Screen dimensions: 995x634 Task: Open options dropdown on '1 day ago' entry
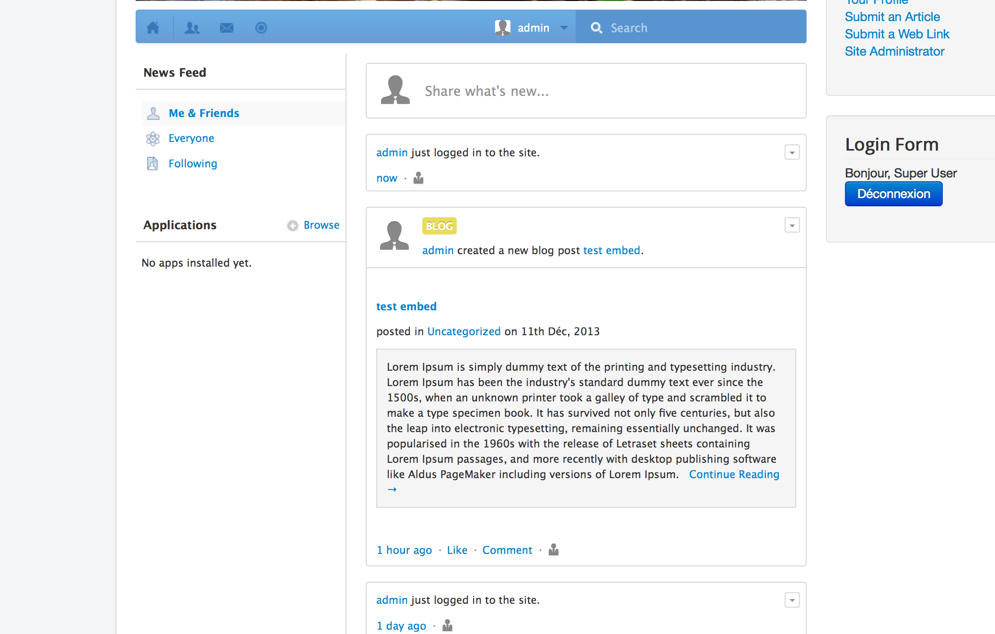click(x=792, y=600)
